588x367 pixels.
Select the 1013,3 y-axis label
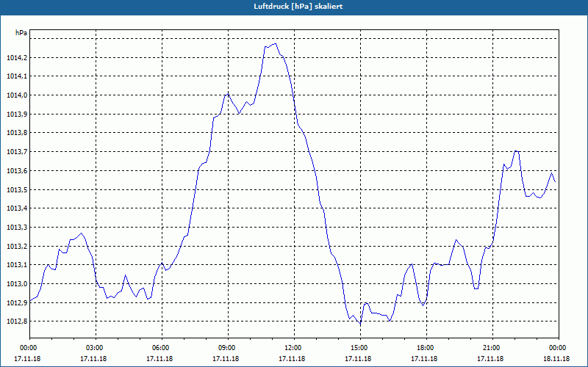pyautogui.click(x=17, y=228)
